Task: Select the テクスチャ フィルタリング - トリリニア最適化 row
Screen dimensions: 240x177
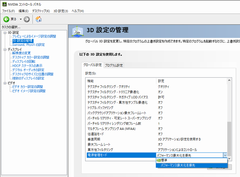Action: click(x=157, y=92)
